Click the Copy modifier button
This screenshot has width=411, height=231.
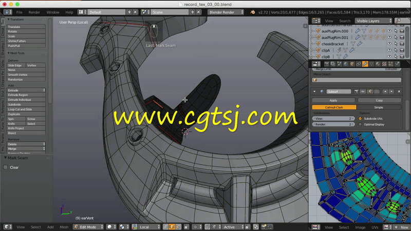coord(379,100)
